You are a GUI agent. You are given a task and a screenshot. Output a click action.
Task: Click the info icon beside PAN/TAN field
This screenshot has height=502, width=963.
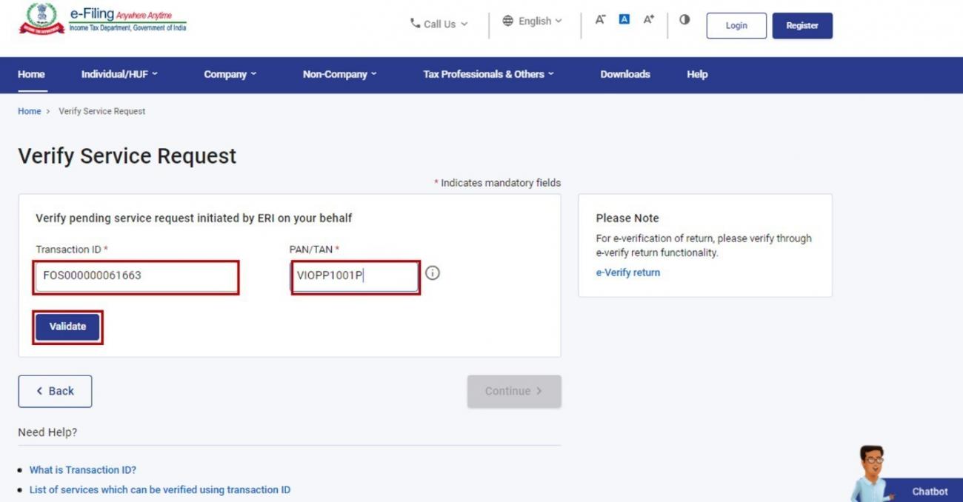pyautogui.click(x=433, y=272)
